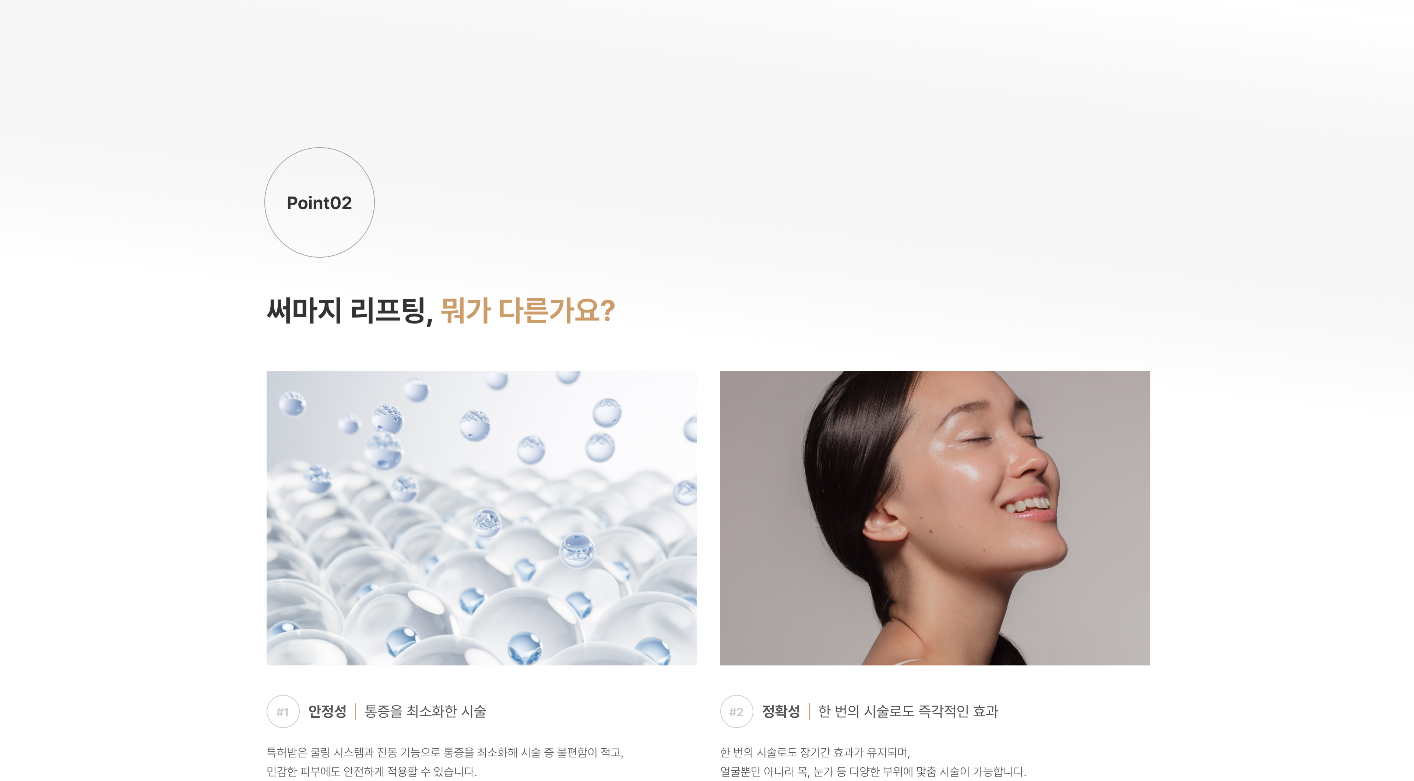Click the Point02 text inside circle
1414x781 pixels.
point(320,203)
